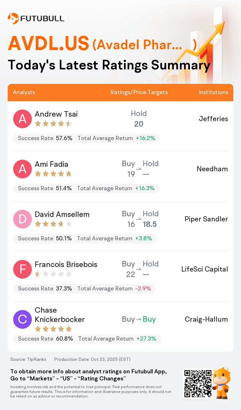241x410 pixels.
Task: Click the Futubull logo icon
Action: tap(13, 18)
